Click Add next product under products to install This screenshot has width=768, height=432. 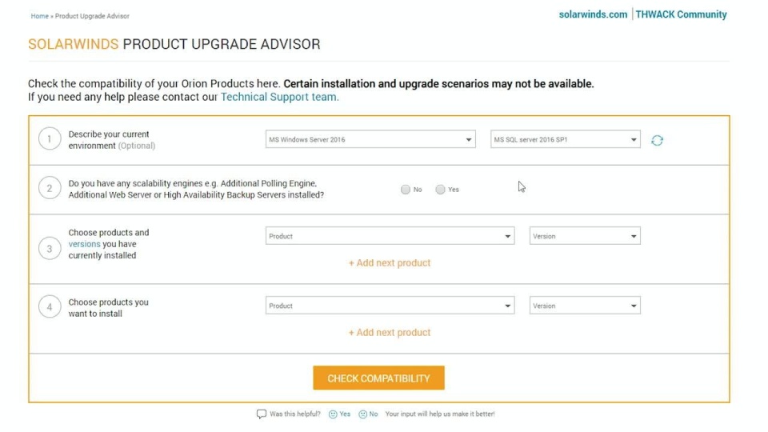pyautogui.click(x=390, y=333)
